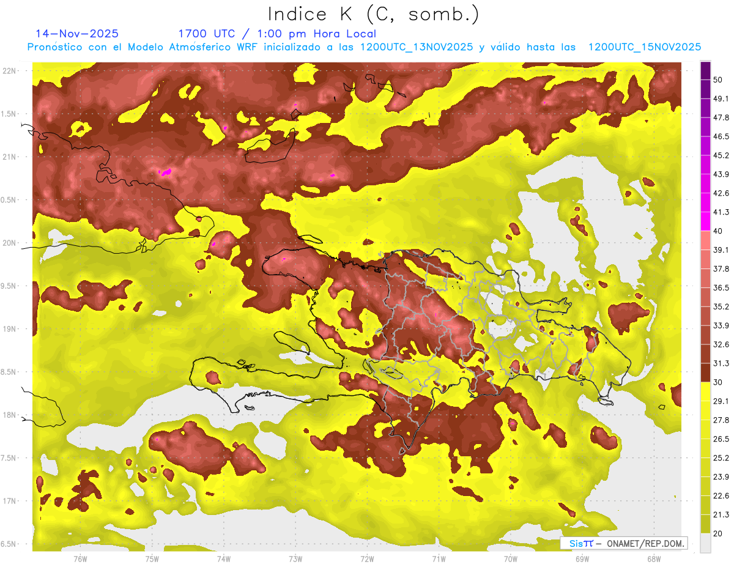
Task: Click the legend value 36.5
Action: (721, 287)
